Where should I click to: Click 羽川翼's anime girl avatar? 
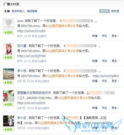8,49
